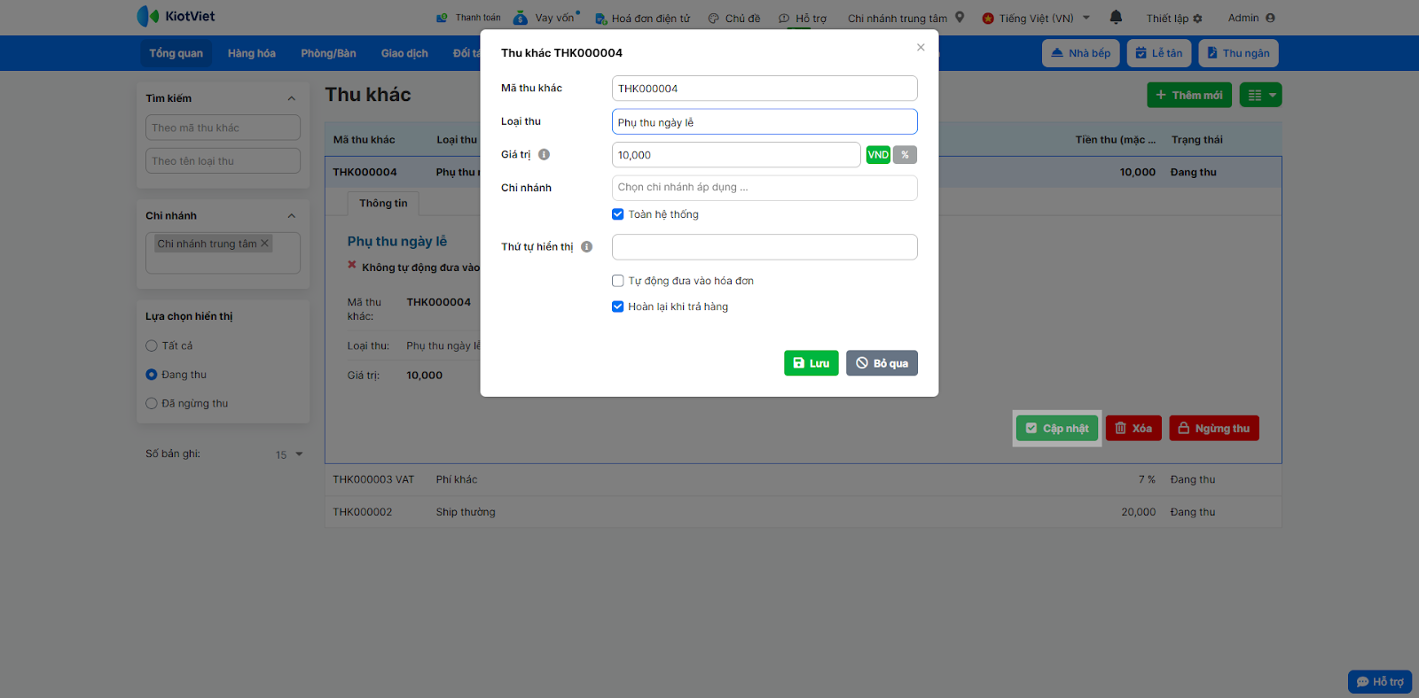Click the Giá trị amount field
This screenshot has height=698, width=1419.
coord(736,155)
